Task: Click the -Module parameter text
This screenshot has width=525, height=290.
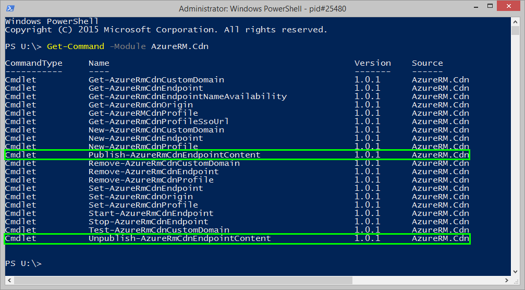Action: click(x=128, y=46)
